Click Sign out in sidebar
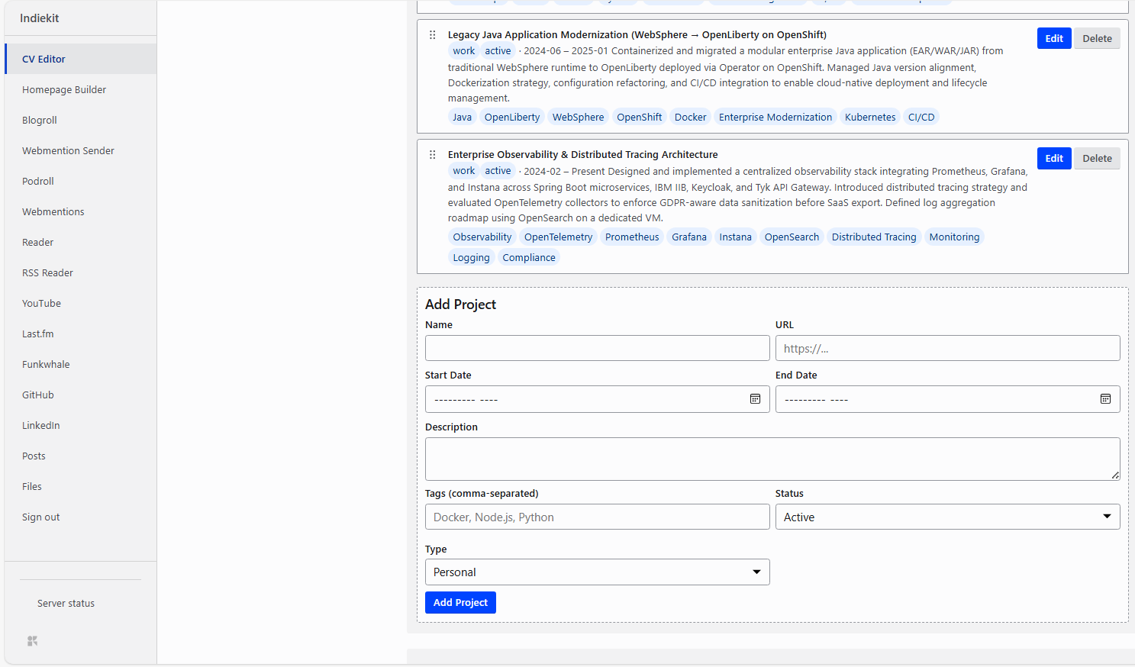Image resolution: width=1135 pixels, height=667 pixels. pos(41,517)
